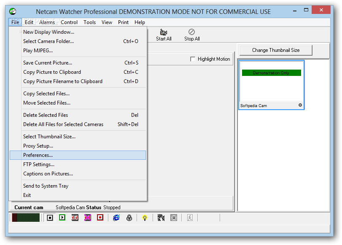Click the Current cam label
Screen dimensions: 342x245
[x=29, y=207]
